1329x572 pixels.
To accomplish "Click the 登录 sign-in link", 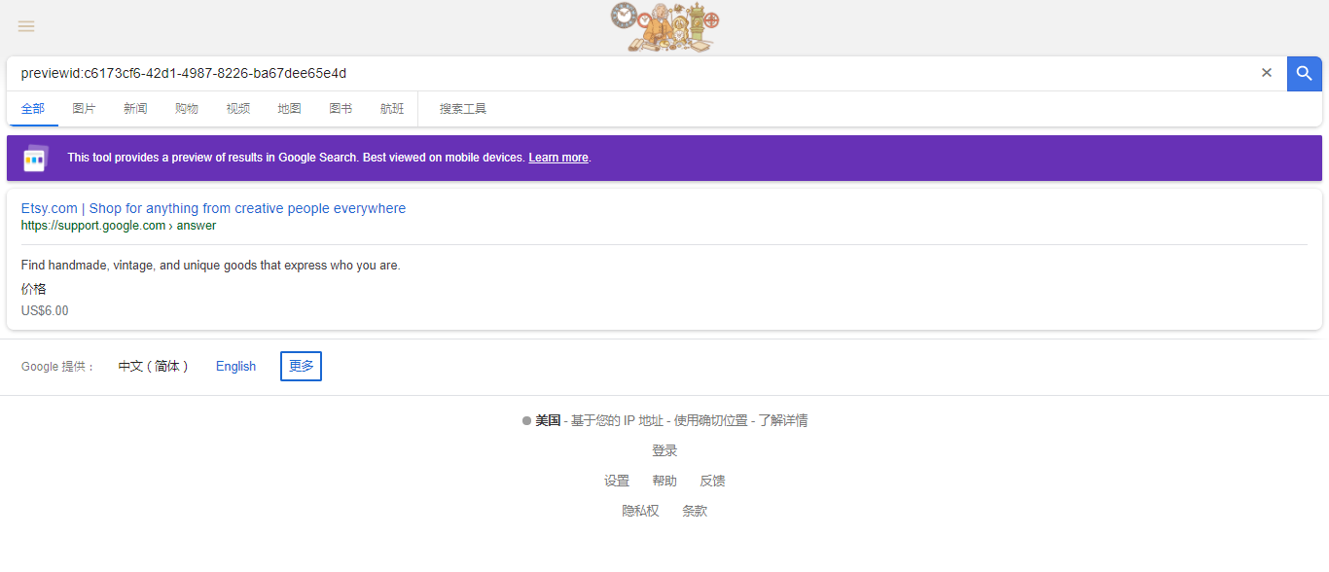I will pos(664,451).
